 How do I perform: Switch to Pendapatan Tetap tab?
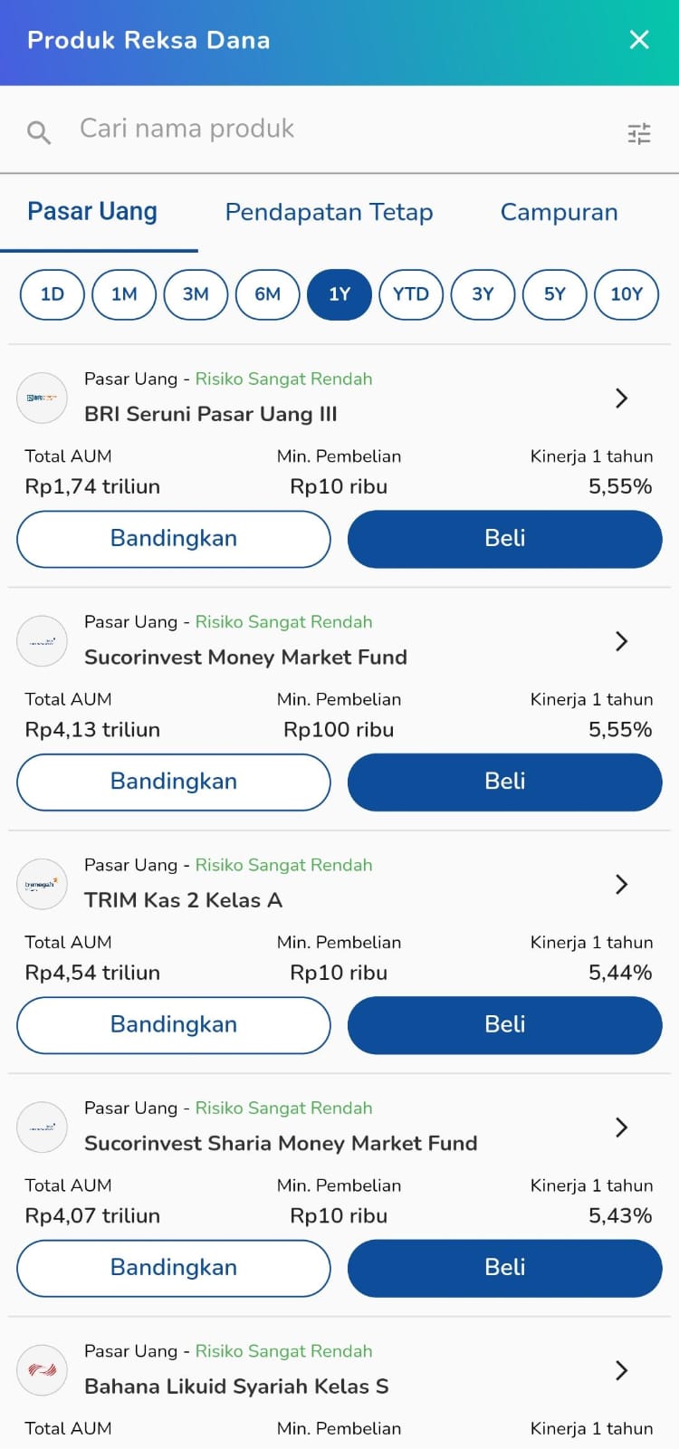(x=329, y=212)
